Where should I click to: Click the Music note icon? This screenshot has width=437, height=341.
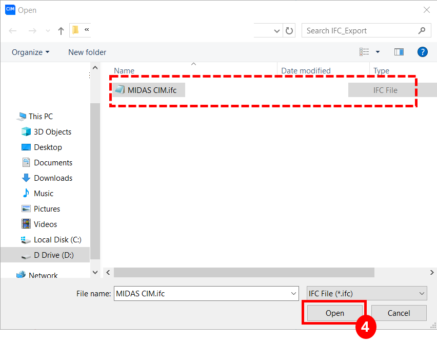pyautogui.click(x=26, y=193)
